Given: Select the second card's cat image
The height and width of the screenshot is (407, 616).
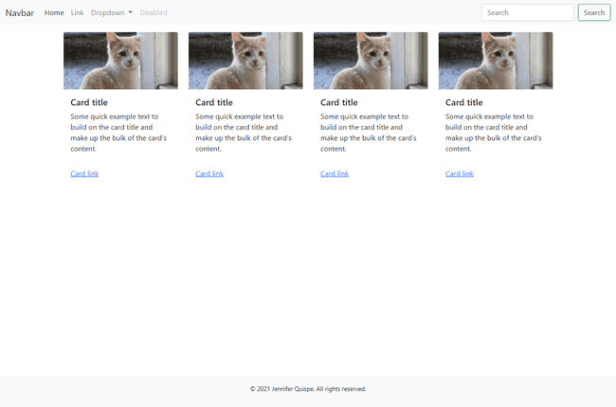Looking at the screenshot, I should pyautogui.click(x=245, y=61).
